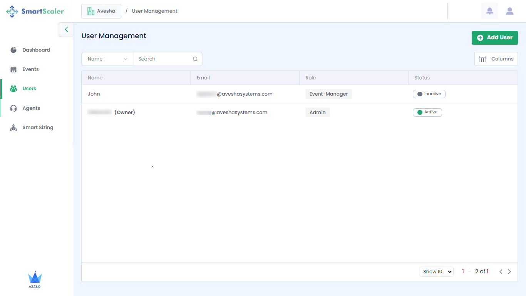Image resolution: width=526 pixels, height=296 pixels.
Task: Click the crown logo above version
Action: 35,277
